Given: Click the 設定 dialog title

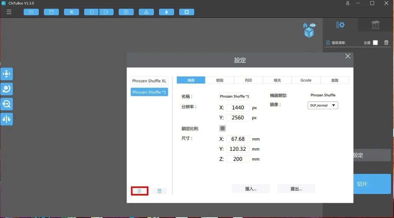Looking at the screenshot, I should (x=240, y=60).
